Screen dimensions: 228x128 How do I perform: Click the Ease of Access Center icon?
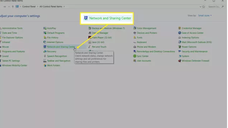point(180,33)
